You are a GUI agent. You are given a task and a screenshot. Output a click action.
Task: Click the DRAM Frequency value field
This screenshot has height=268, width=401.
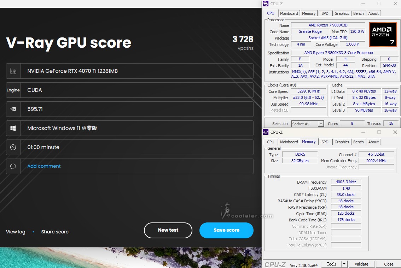(346, 182)
